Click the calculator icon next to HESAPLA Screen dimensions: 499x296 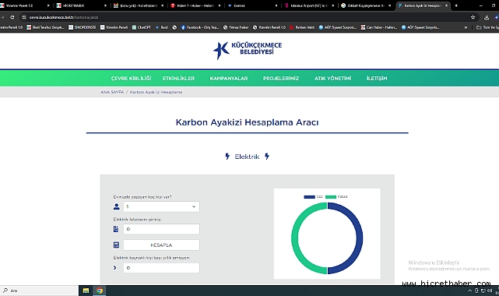(116, 245)
